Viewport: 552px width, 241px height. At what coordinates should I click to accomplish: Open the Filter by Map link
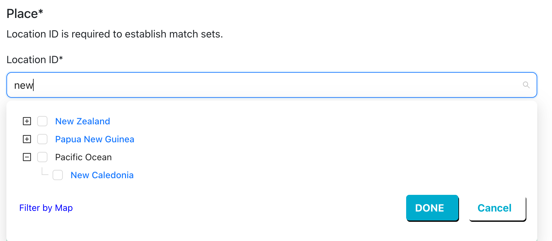(x=46, y=208)
